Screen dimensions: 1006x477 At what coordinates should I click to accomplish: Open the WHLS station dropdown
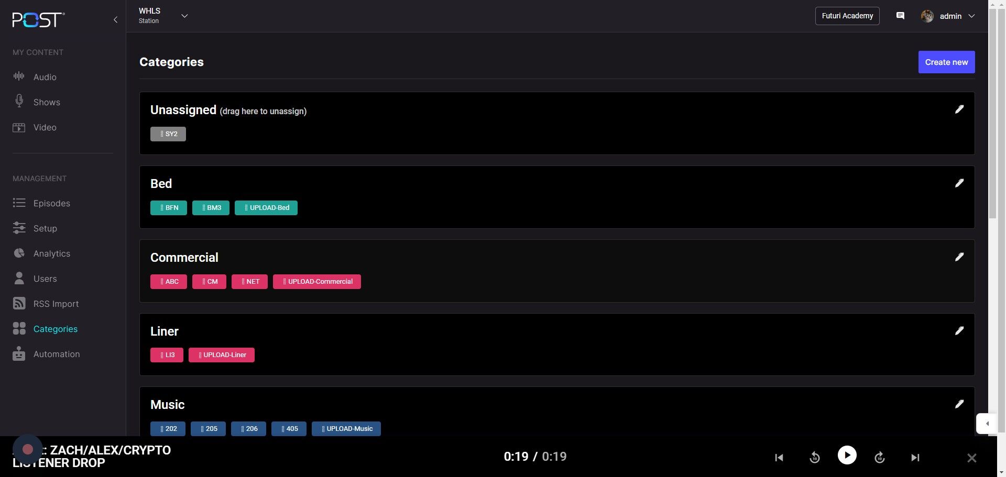point(184,16)
